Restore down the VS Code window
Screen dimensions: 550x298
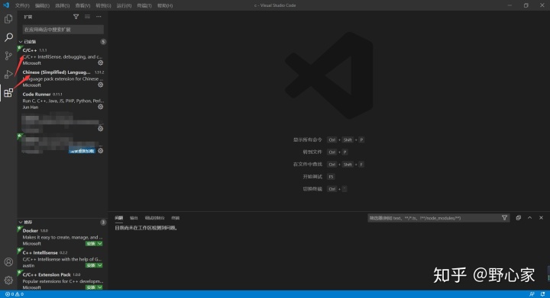(x=526, y=5)
